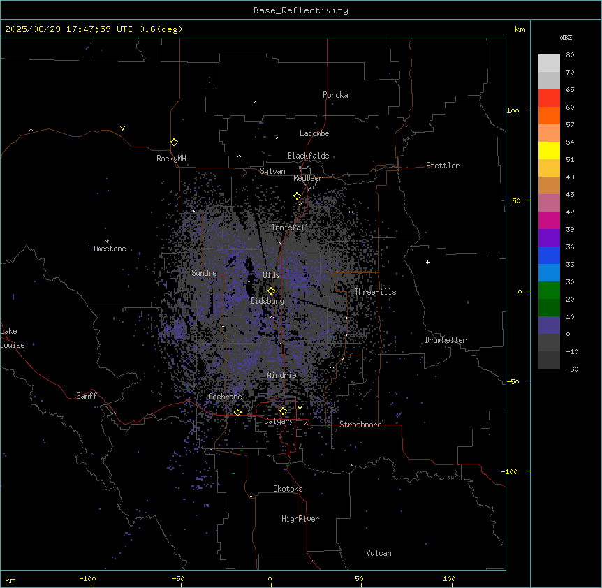Click the Lacombe city label
The image size is (602, 588).
(x=314, y=133)
